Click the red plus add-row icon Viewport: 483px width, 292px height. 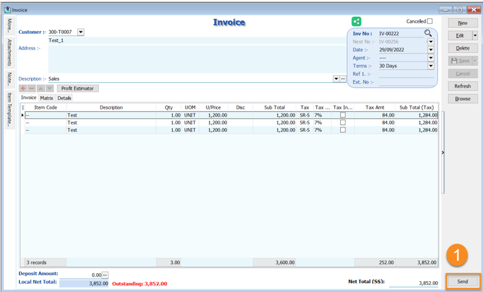[23, 89]
